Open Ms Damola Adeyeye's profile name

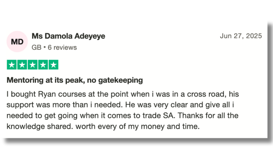click(68, 36)
